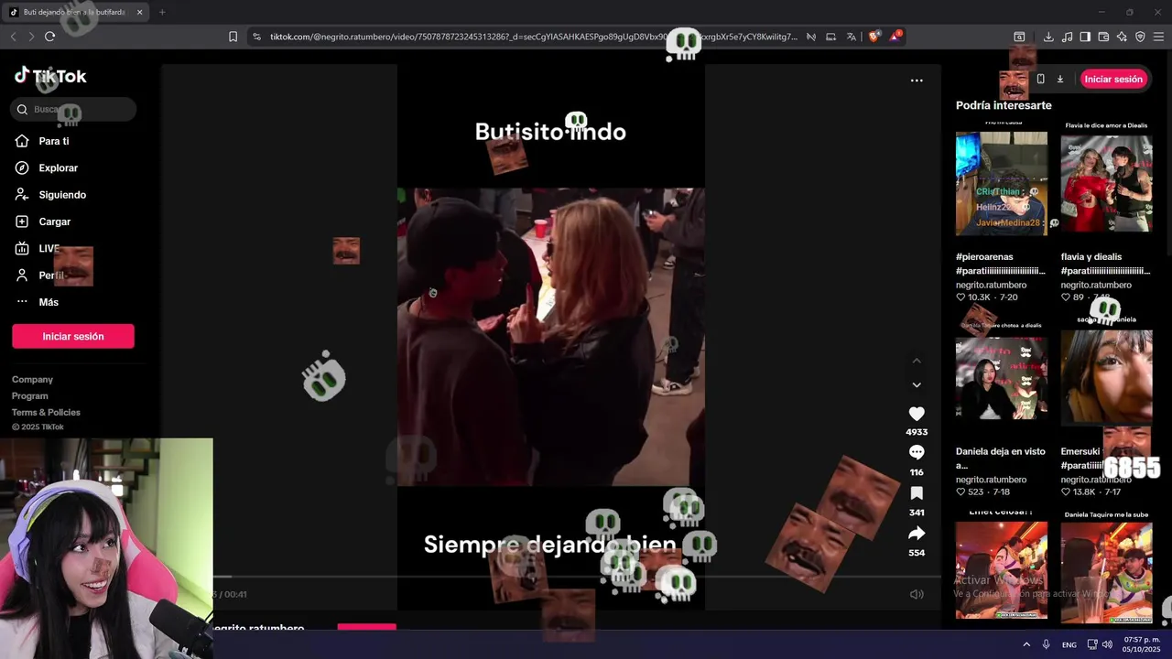
Task: Go forward in the browser
Action: 31,37
